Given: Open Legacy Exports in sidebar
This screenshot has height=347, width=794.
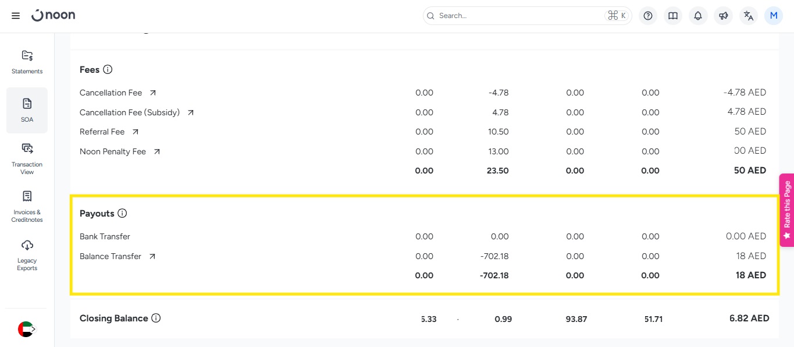Looking at the screenshot, I should click(27, 254).
